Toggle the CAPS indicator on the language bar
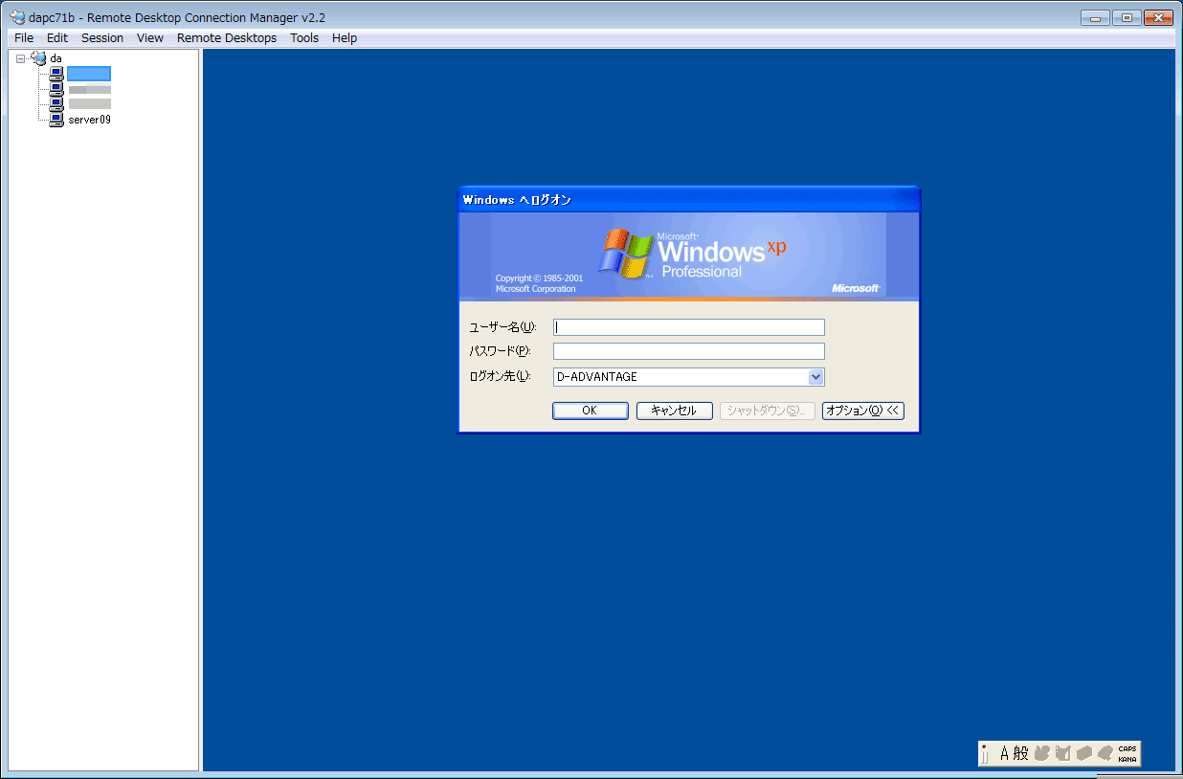This screenshot has width=1183, height=779. tap(1127, 748)
